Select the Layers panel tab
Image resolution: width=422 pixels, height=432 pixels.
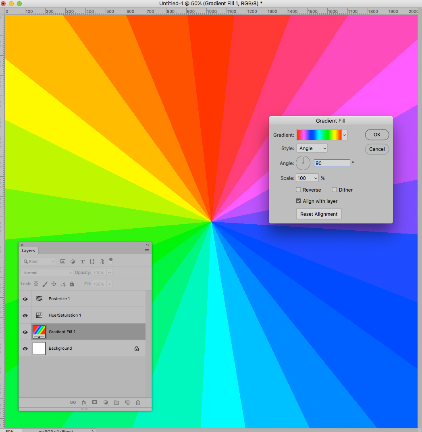pos(28,251)
